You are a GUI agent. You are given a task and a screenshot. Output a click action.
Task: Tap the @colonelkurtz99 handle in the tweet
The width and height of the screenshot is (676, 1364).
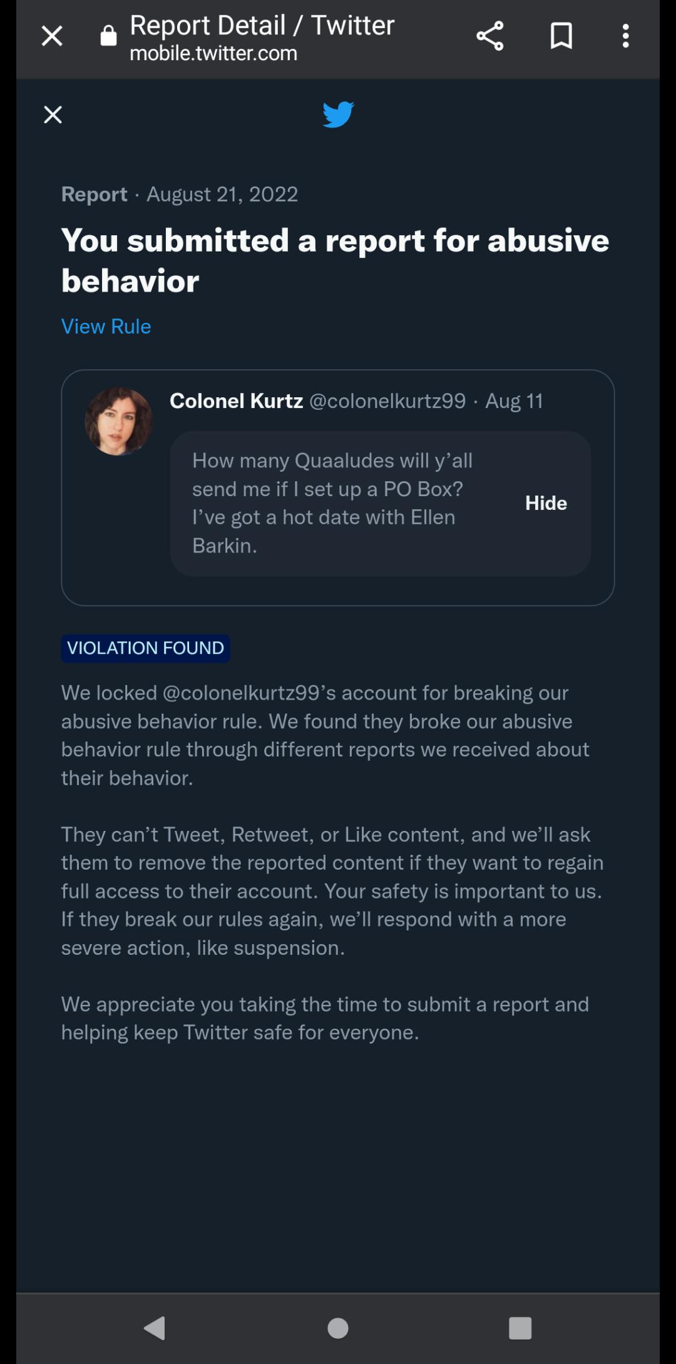click(387, 401)
